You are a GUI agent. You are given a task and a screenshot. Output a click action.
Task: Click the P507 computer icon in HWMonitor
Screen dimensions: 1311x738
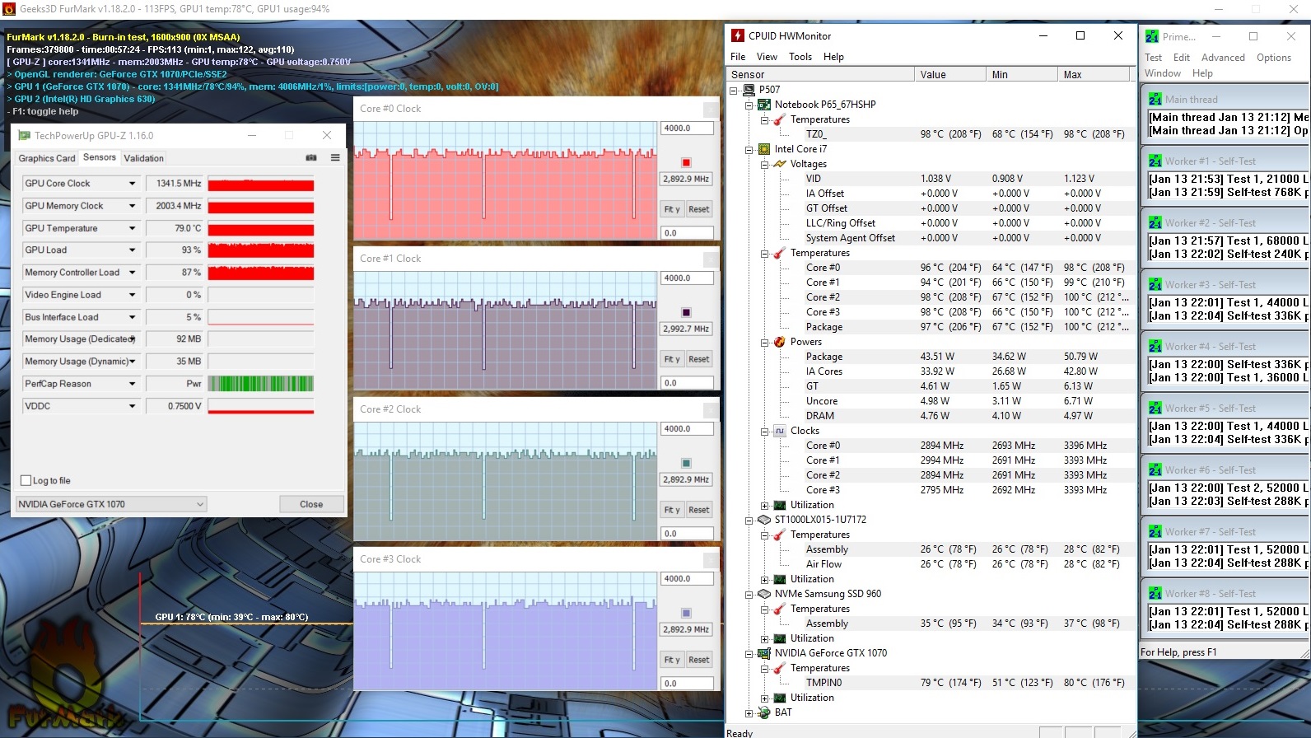749,90
